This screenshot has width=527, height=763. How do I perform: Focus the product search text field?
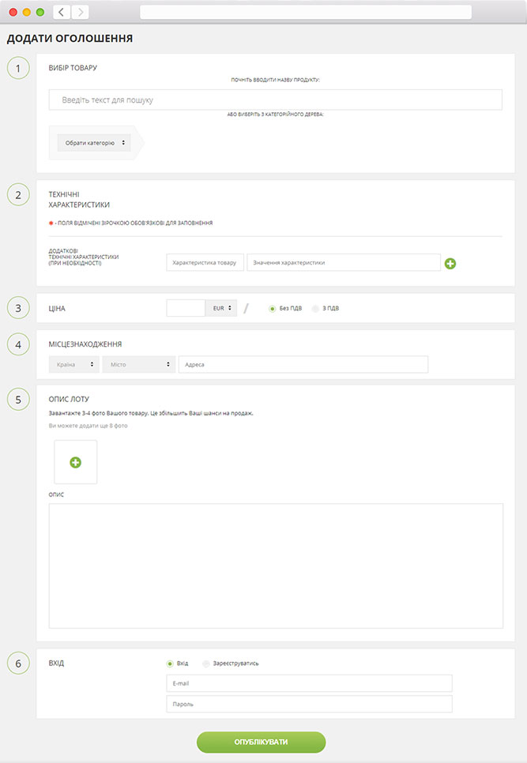point(275,100)
